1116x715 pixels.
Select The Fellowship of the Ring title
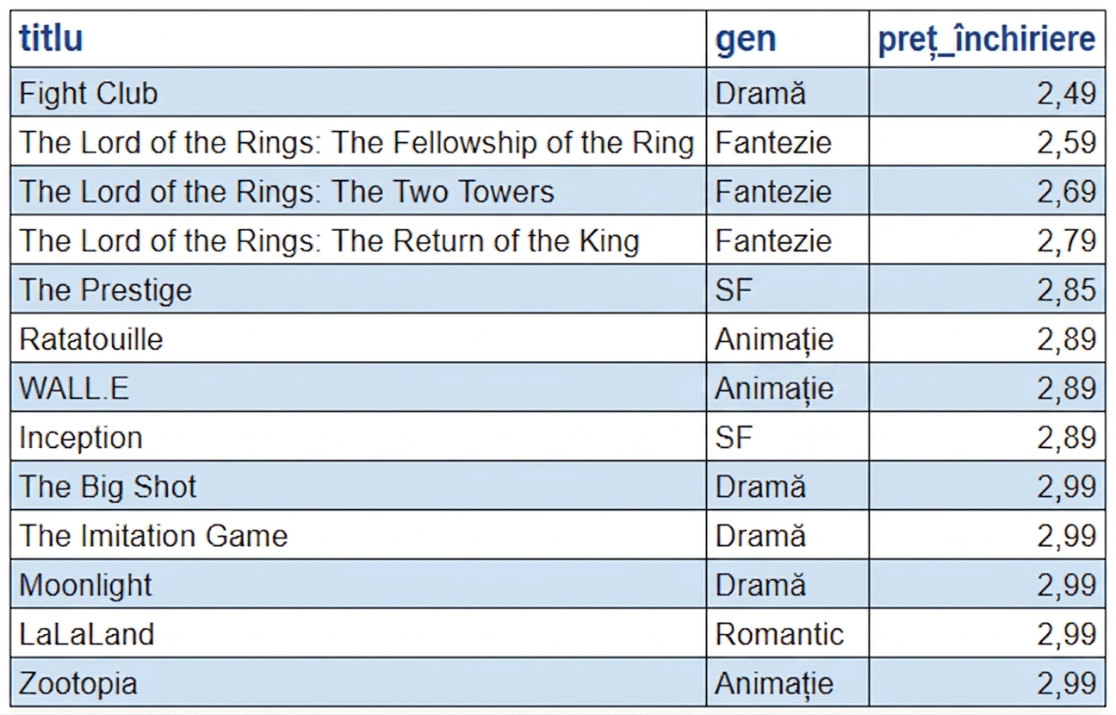pos(358,141)
